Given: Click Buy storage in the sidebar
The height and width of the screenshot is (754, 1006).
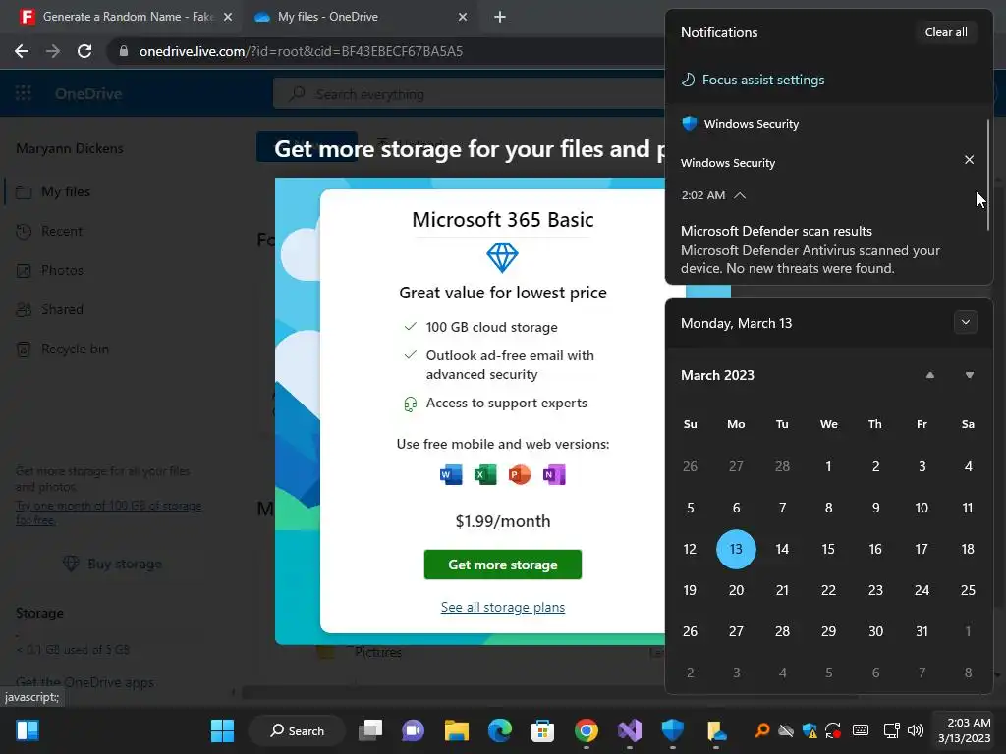Looking at the screenshot, I should coord(112,564).
